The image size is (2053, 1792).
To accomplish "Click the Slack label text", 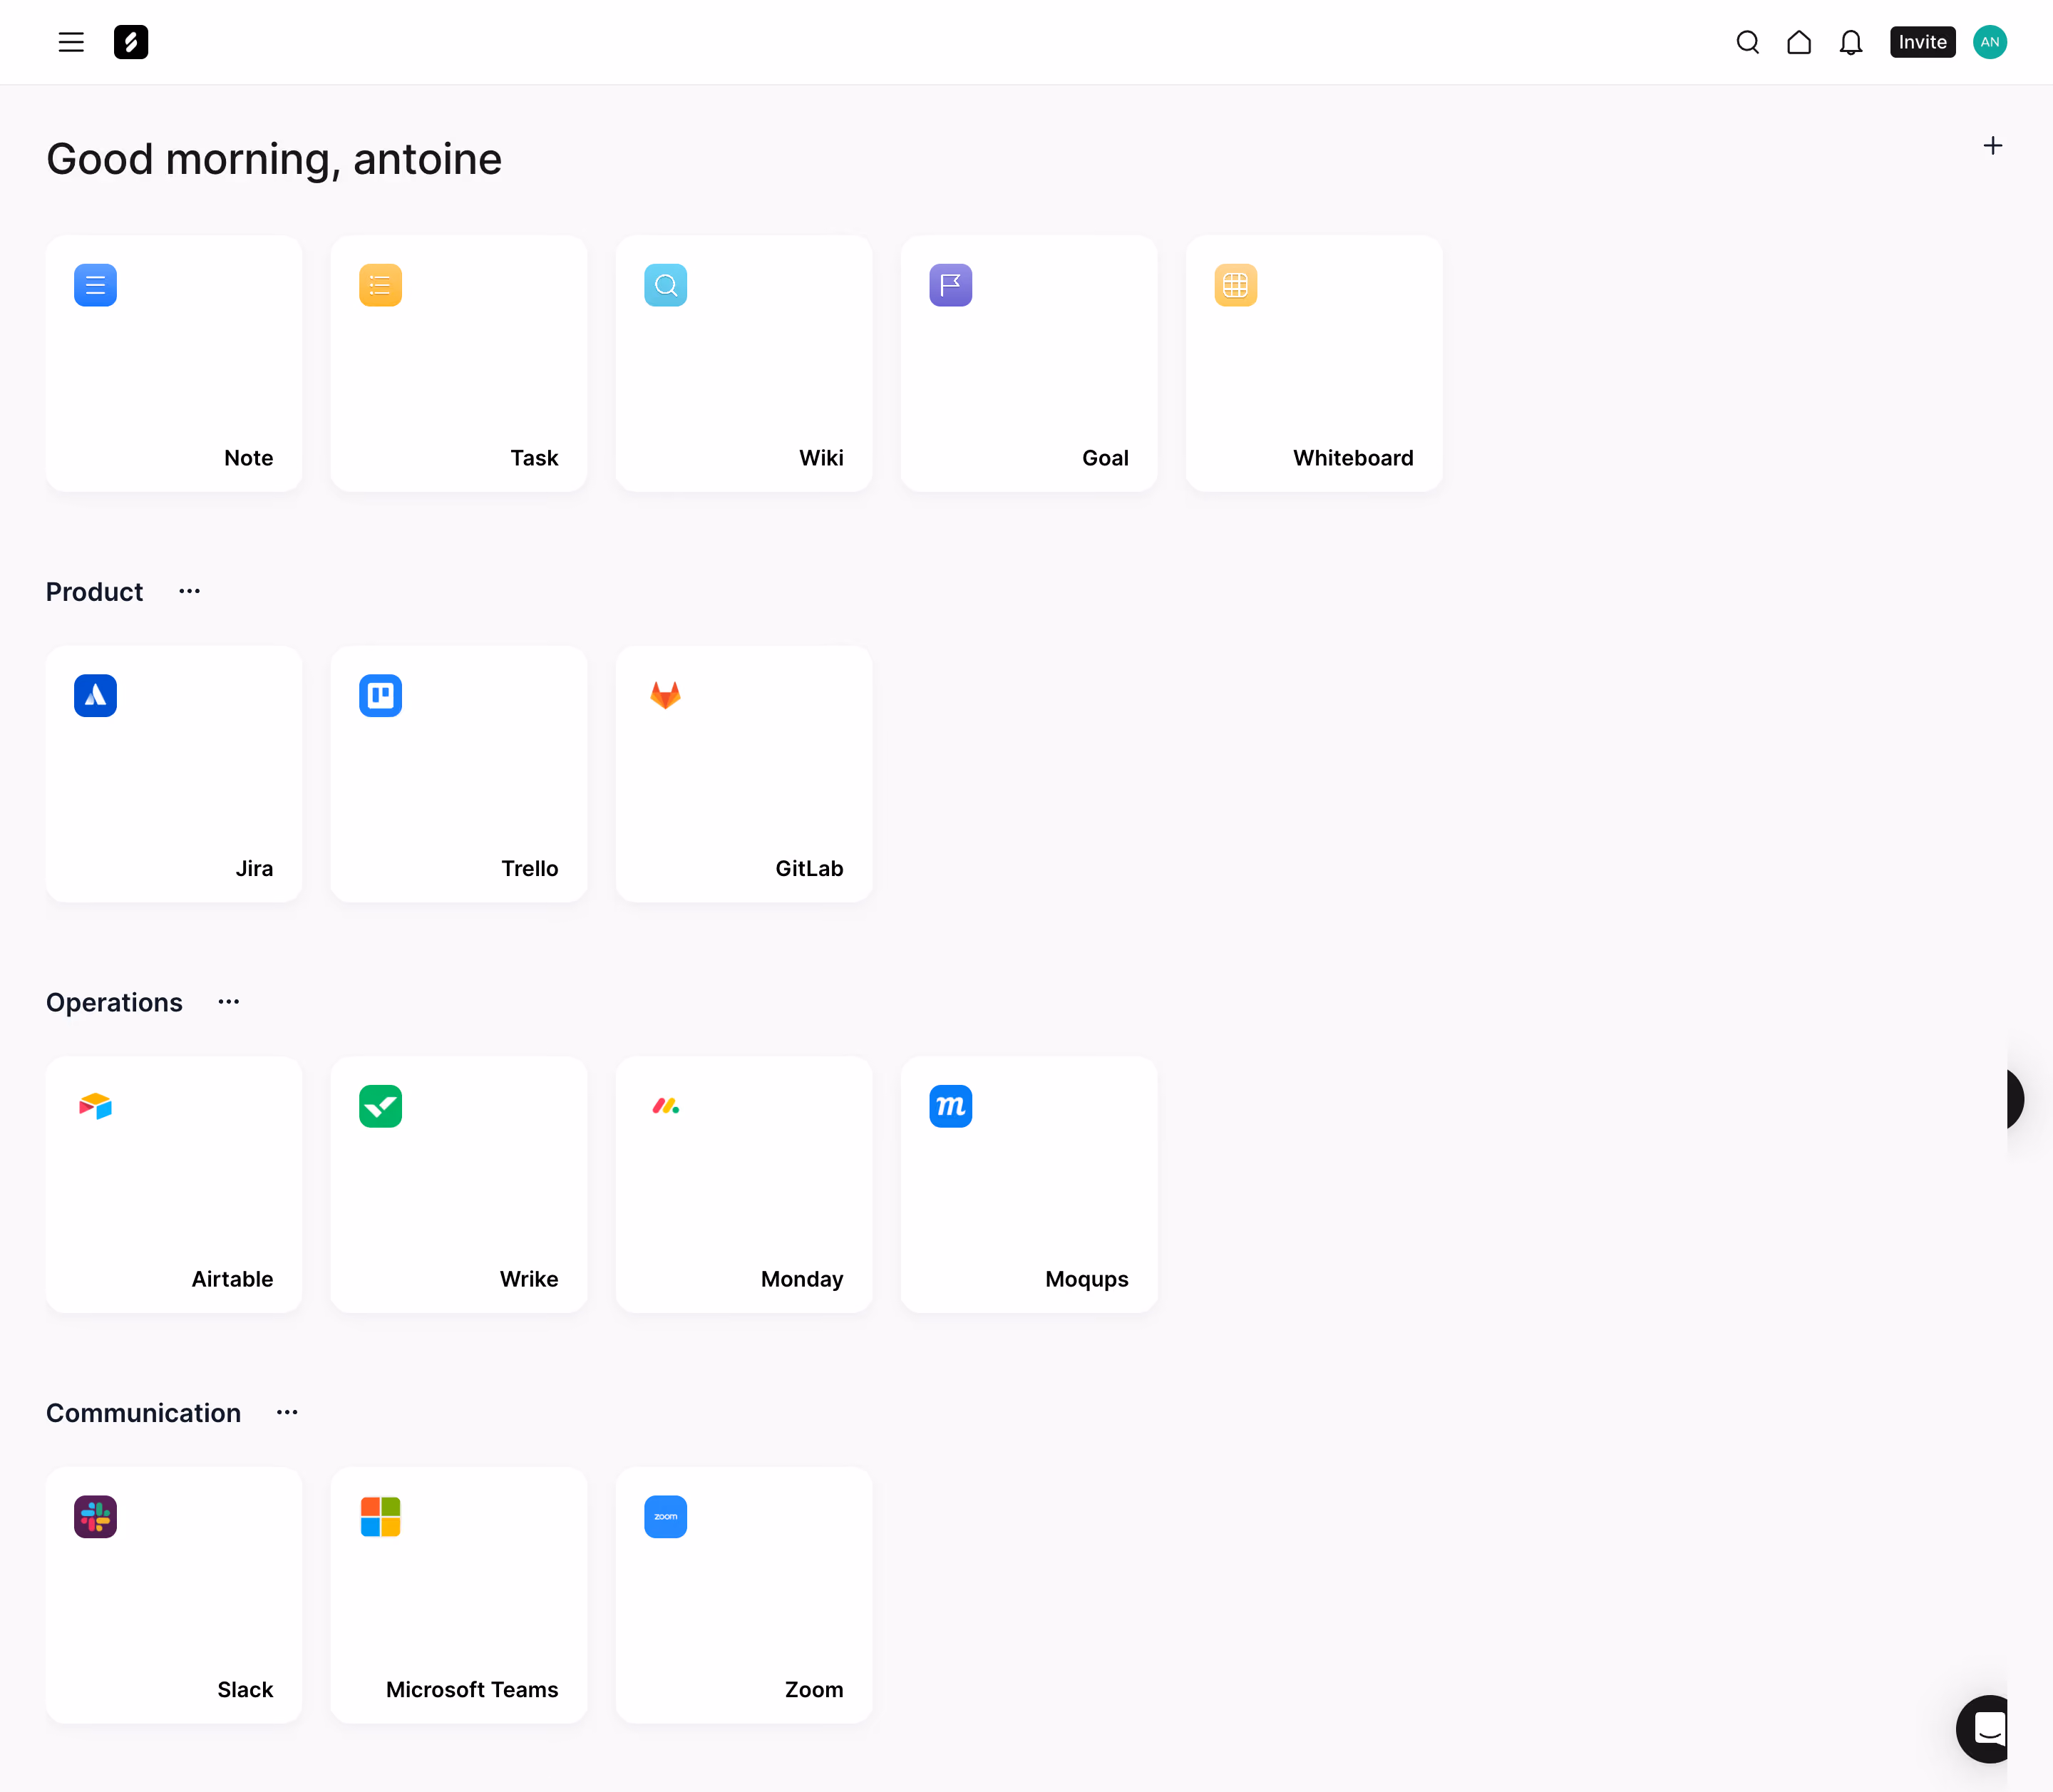I will click(x=245, y=1689).
